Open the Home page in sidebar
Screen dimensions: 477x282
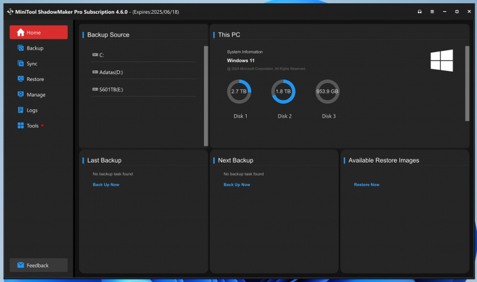click(39, 32)
